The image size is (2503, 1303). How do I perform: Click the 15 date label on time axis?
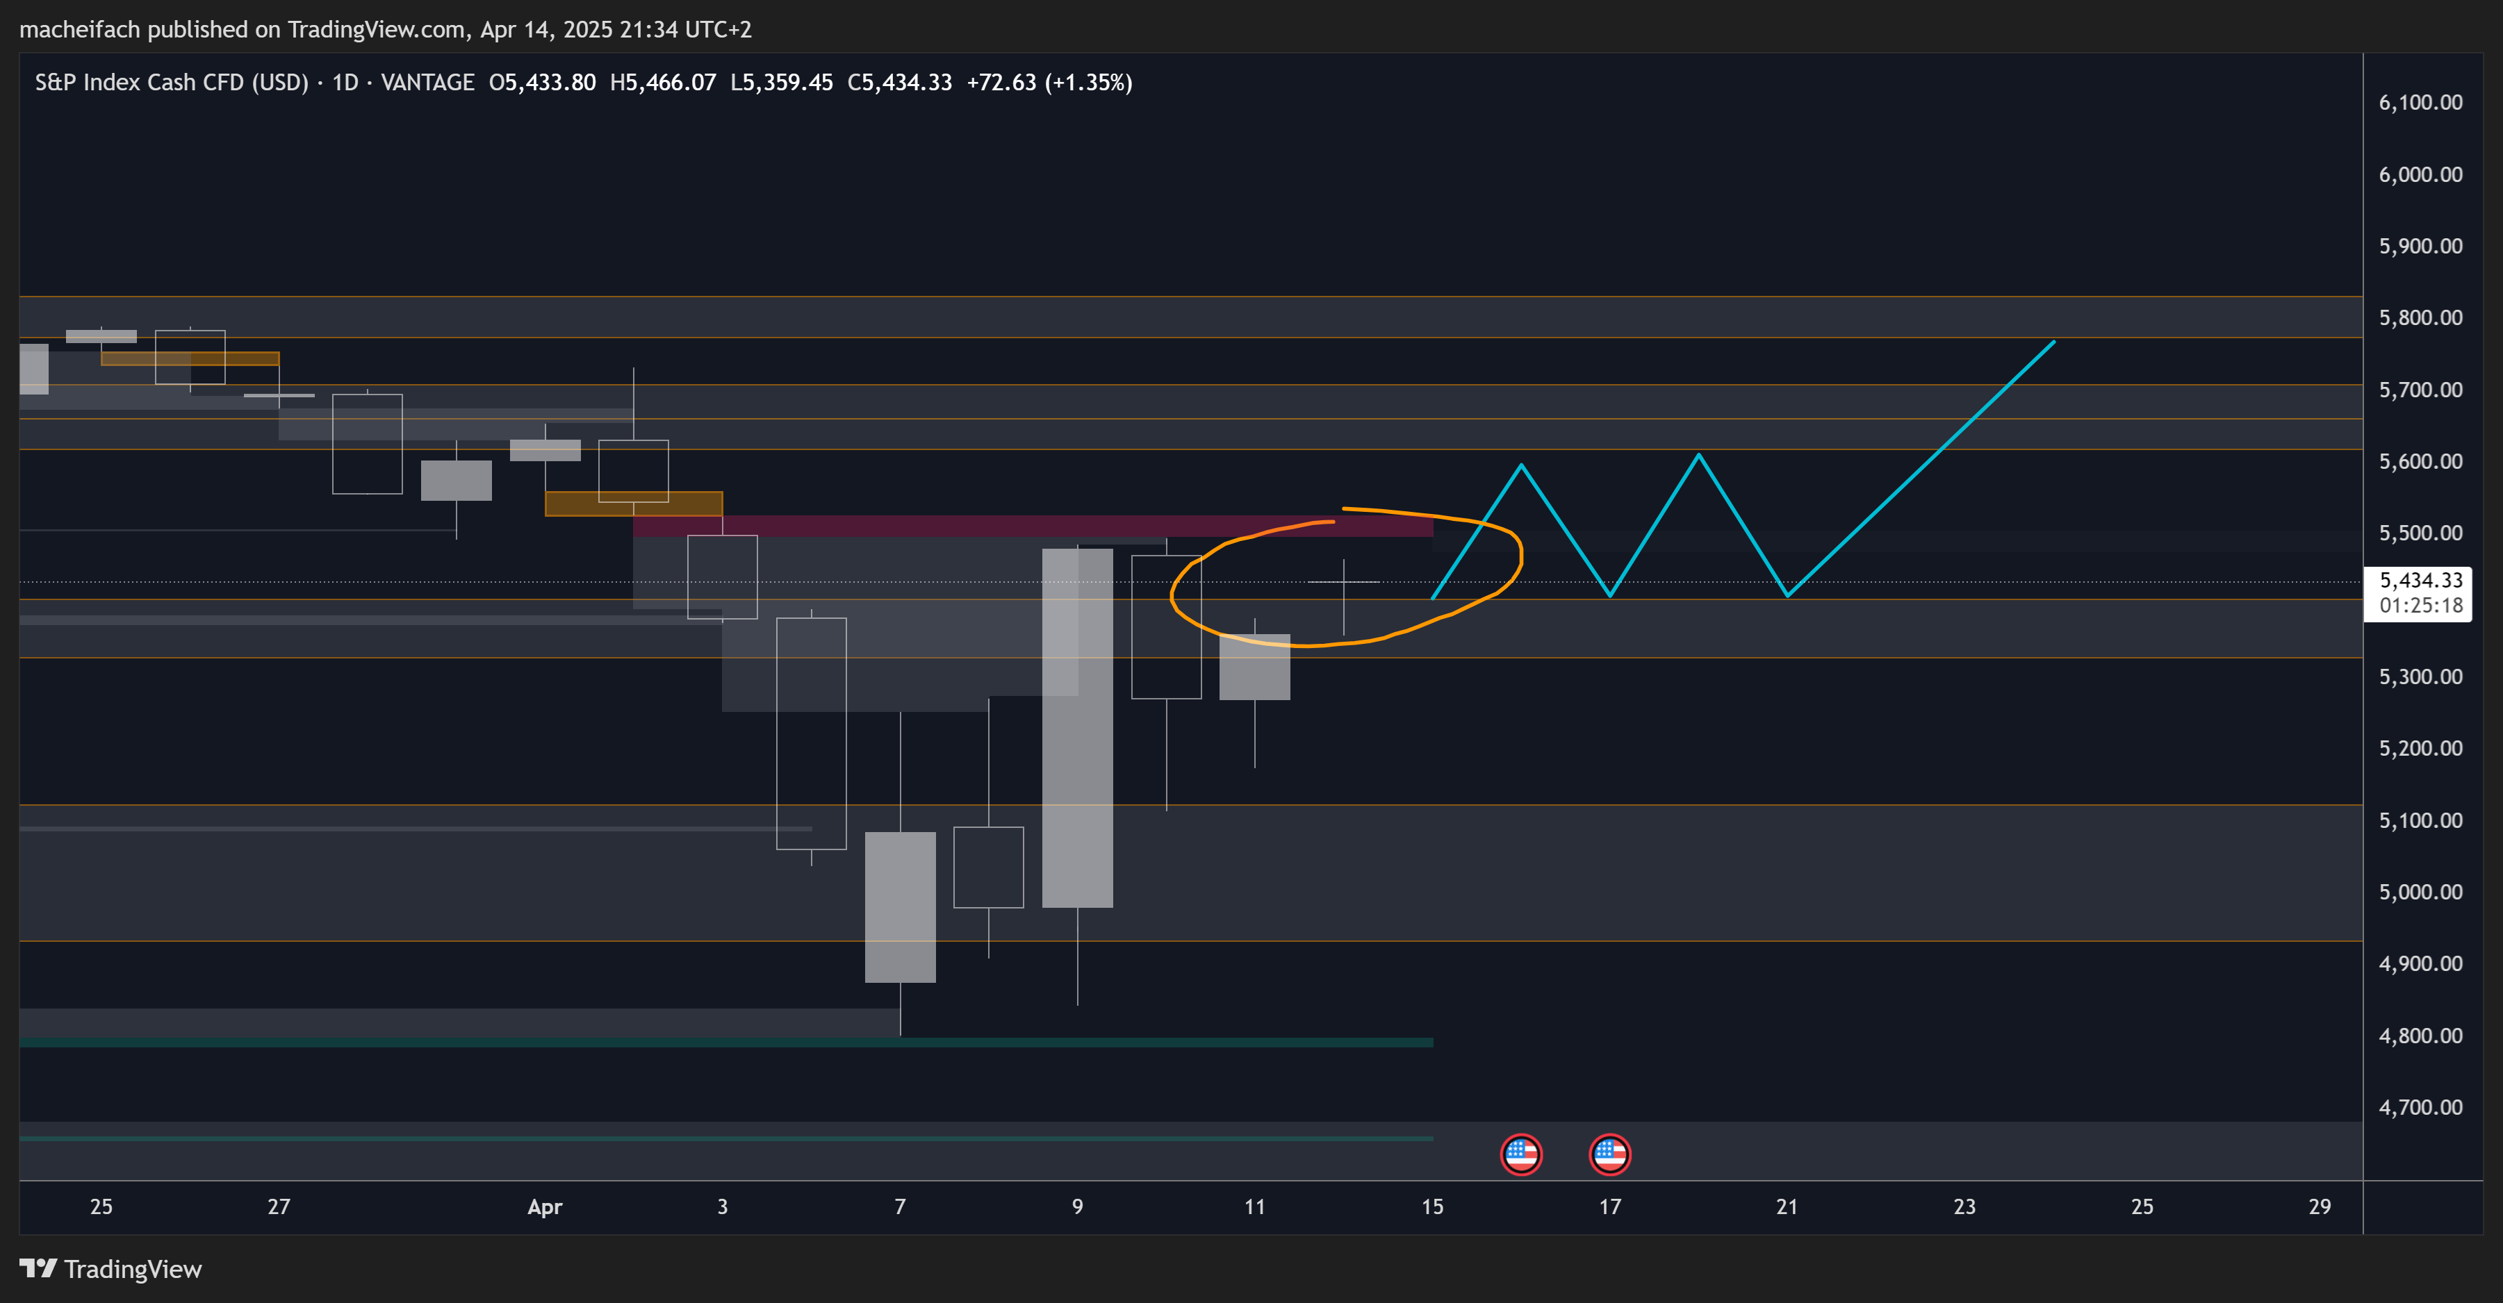(x=1432, y=1207)
